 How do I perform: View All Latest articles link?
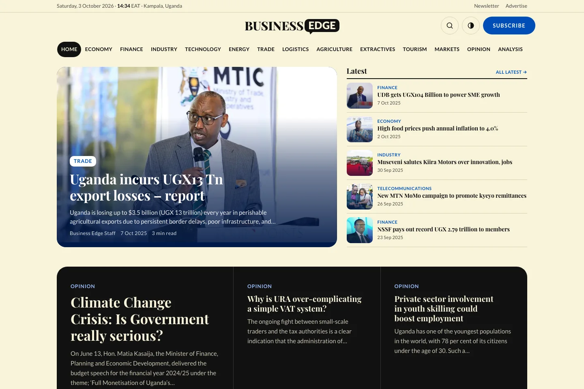tap(511, 72)
